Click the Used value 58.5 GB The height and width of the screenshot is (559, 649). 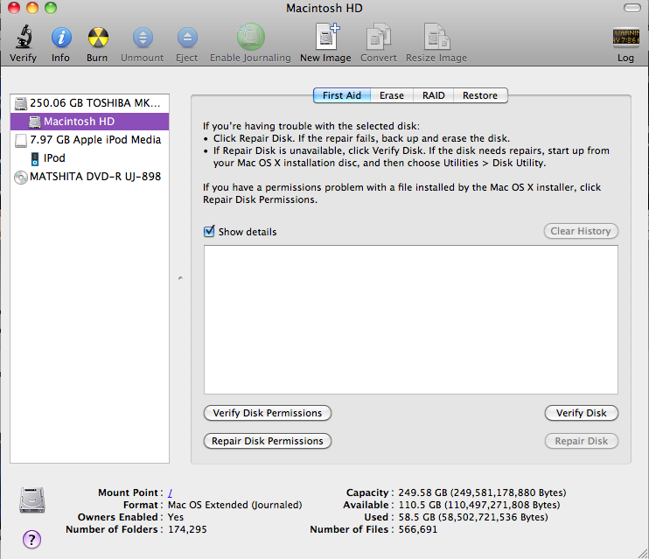pos(473,517)
